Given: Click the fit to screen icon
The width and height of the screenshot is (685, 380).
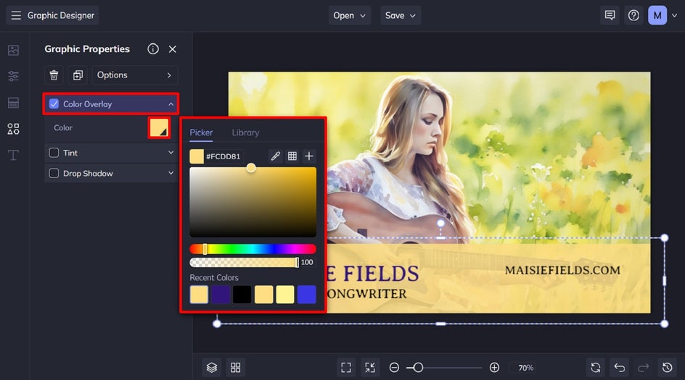Looking at the screenshot, I should tap(346, 368).
